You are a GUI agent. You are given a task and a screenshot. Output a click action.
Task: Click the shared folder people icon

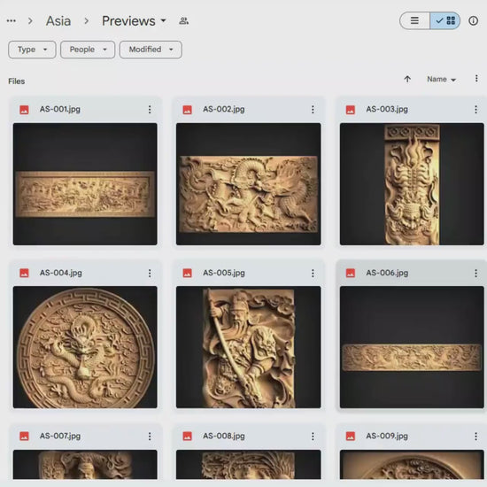pyautogui.click(x=183, y=21)
